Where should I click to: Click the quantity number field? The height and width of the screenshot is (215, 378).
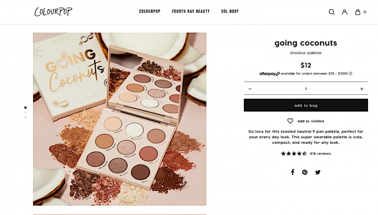(x=306, y=89)
